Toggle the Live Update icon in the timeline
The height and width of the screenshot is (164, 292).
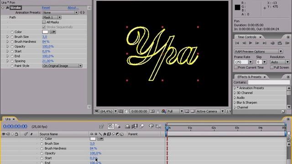point(110,126)
